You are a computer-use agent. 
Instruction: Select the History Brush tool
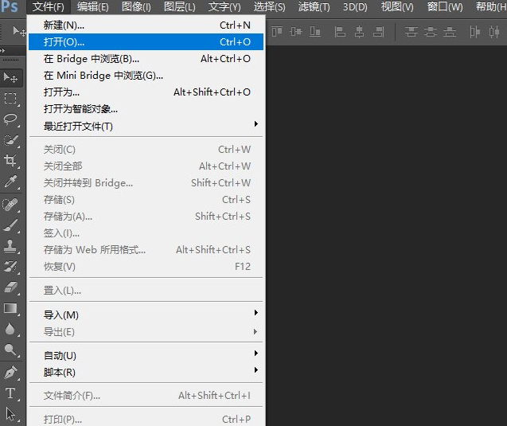[x=10, y=267]
